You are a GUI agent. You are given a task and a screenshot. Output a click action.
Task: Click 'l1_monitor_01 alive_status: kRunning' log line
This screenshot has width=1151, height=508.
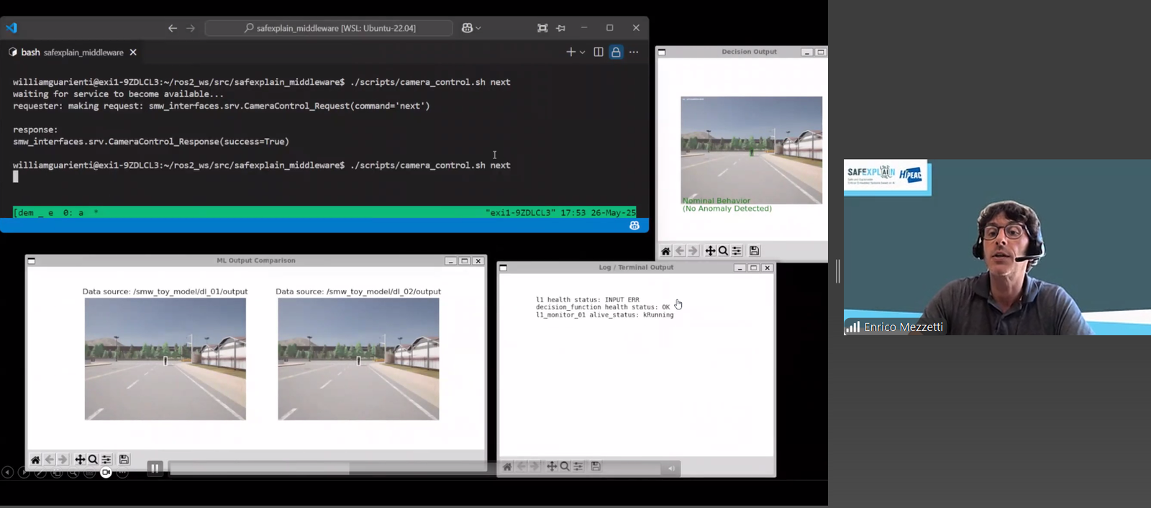coord(605,315)
